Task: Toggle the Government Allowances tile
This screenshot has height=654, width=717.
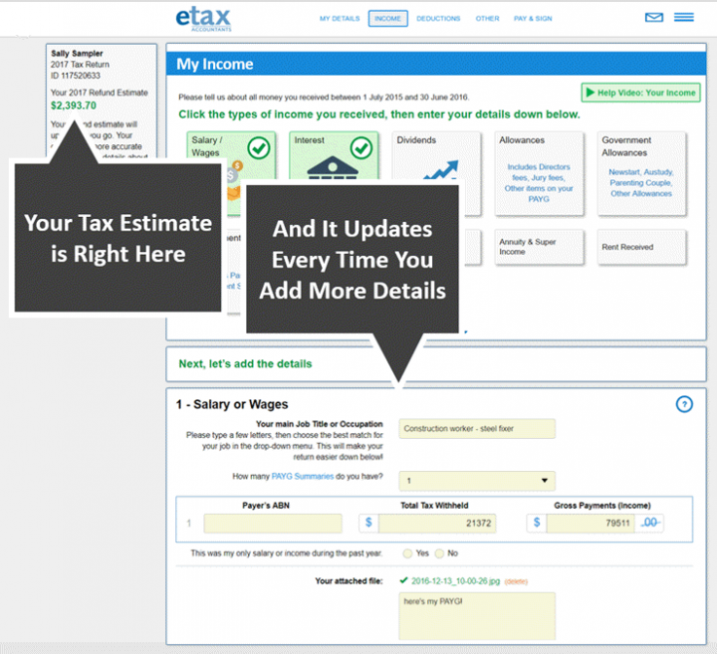Action: click(641, 173)
